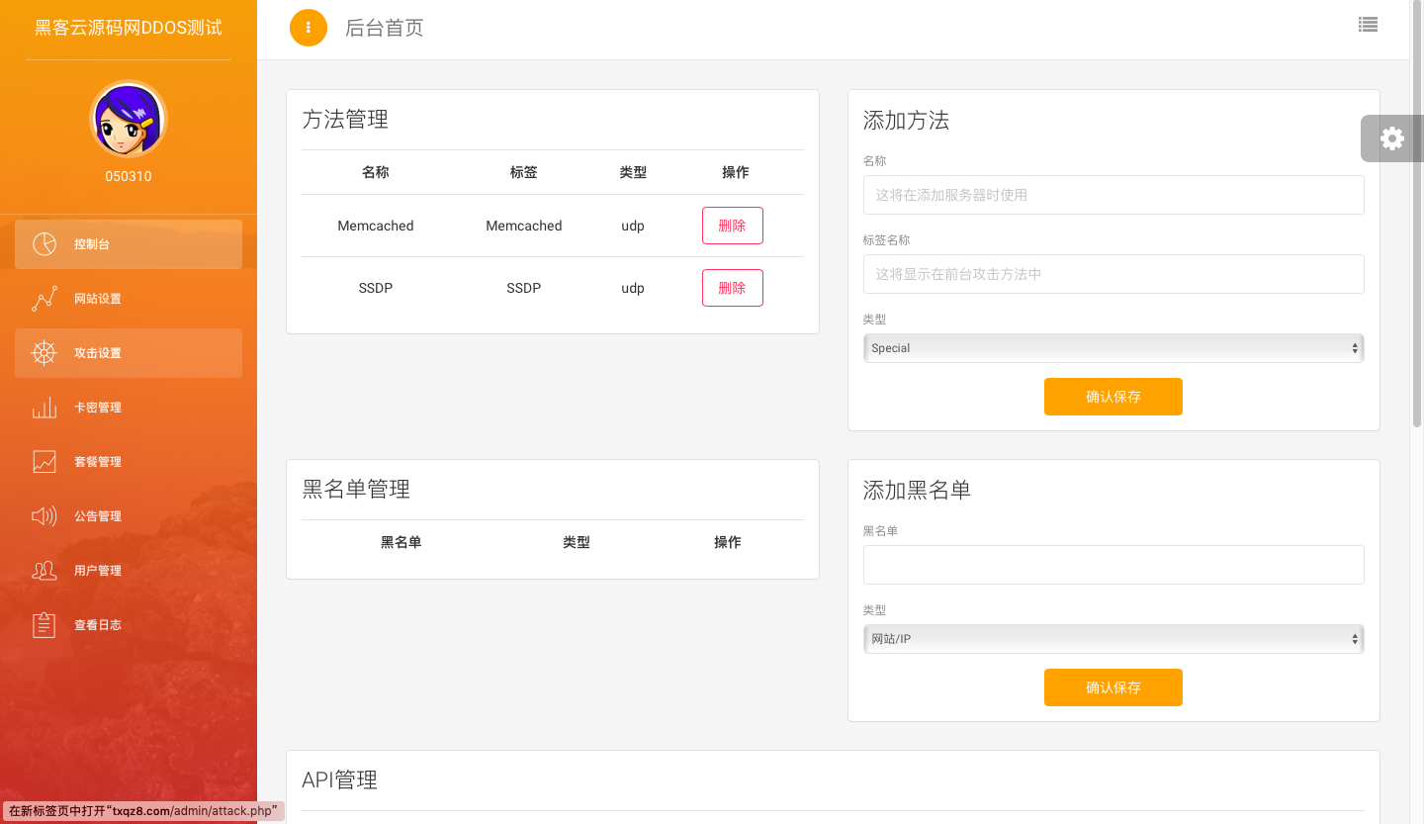
Task: Go to 控制台 in the sidebar
Action: (x=129, y=244)
